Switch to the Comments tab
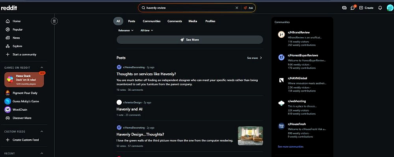The height and width of the screenshot is (157, 394). pos(175,21)
